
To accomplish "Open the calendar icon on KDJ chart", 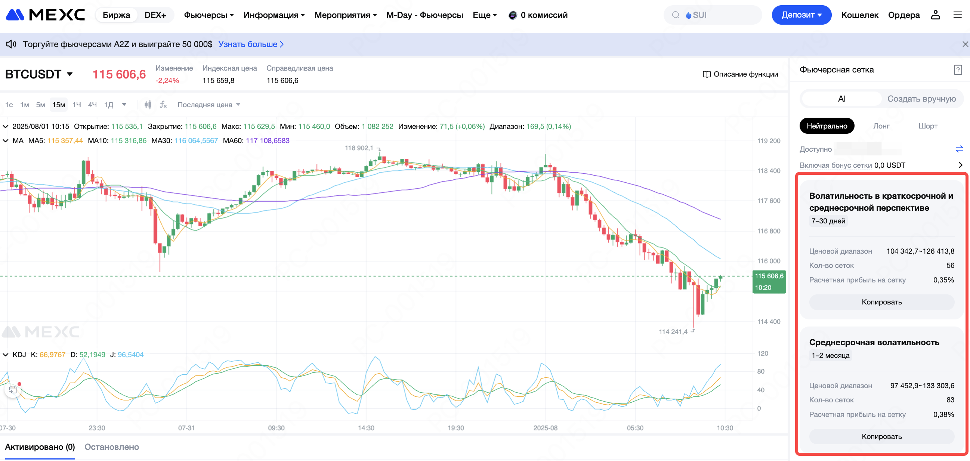I will coord(13,390).
